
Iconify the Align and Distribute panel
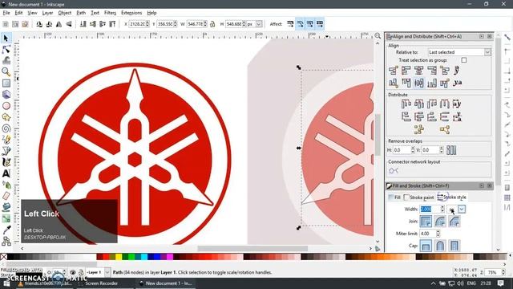click(x=481, y=36)
